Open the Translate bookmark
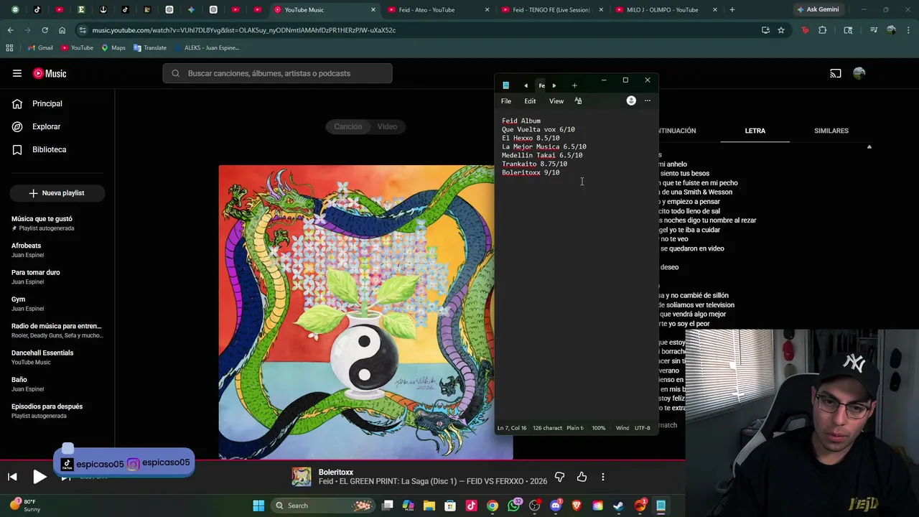Image resolution: width=919 pixels, height=517 pixels. tap(149, 47)
